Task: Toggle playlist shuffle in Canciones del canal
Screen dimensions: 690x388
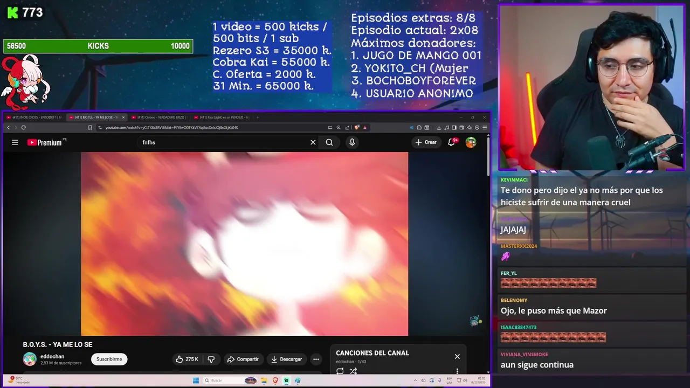Action: pos(353,371)
